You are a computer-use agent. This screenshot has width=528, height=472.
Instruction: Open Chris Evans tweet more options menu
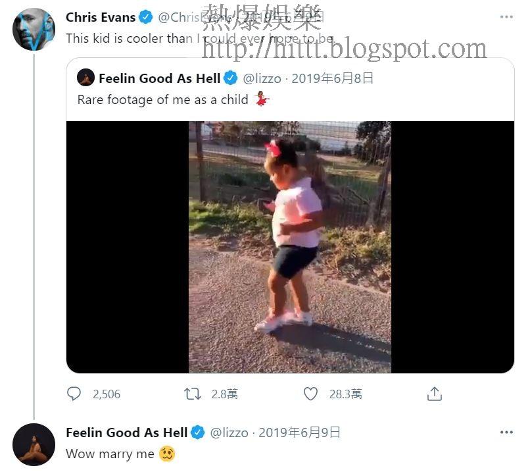click(506, 17)
